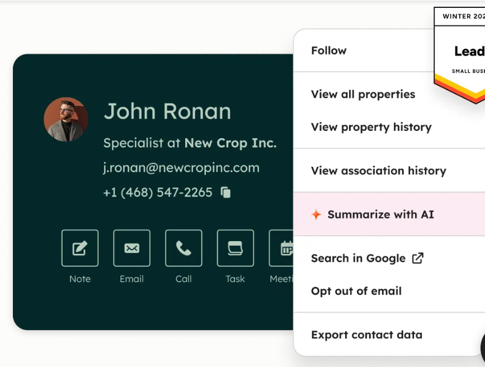Select Opt out of email

(356, 291)
